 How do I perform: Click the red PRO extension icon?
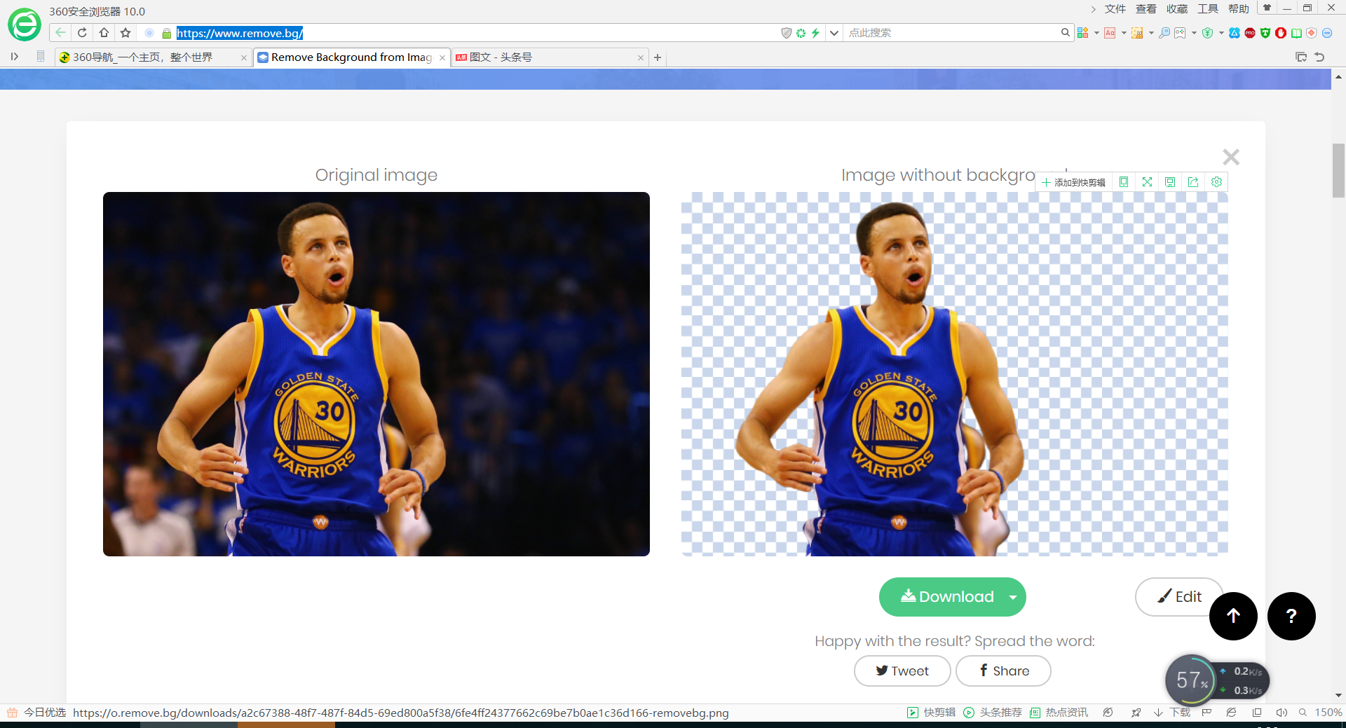coord(1250,33)
